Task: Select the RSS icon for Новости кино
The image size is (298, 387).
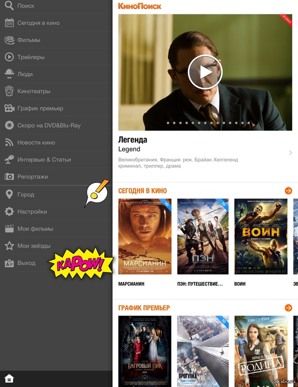Action: point(9,143)
